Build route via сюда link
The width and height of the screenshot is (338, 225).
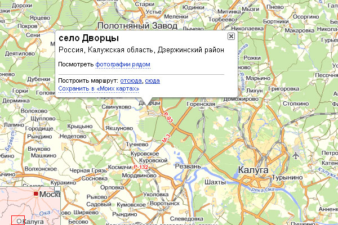153,81
